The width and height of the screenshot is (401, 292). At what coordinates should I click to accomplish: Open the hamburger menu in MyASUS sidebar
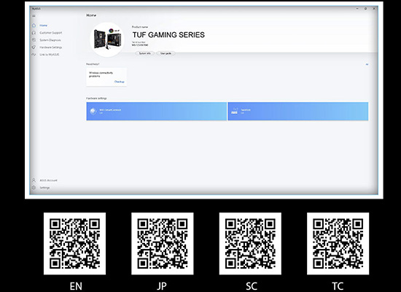34,16
